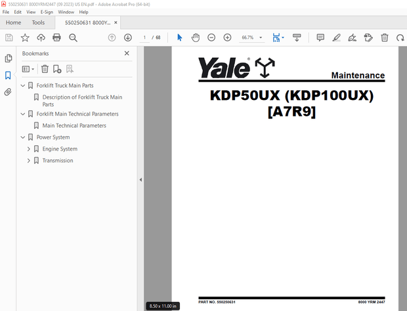Click the KDP50UX (KDP100UX) title text
407x311 pixels.
coord(291,95)
